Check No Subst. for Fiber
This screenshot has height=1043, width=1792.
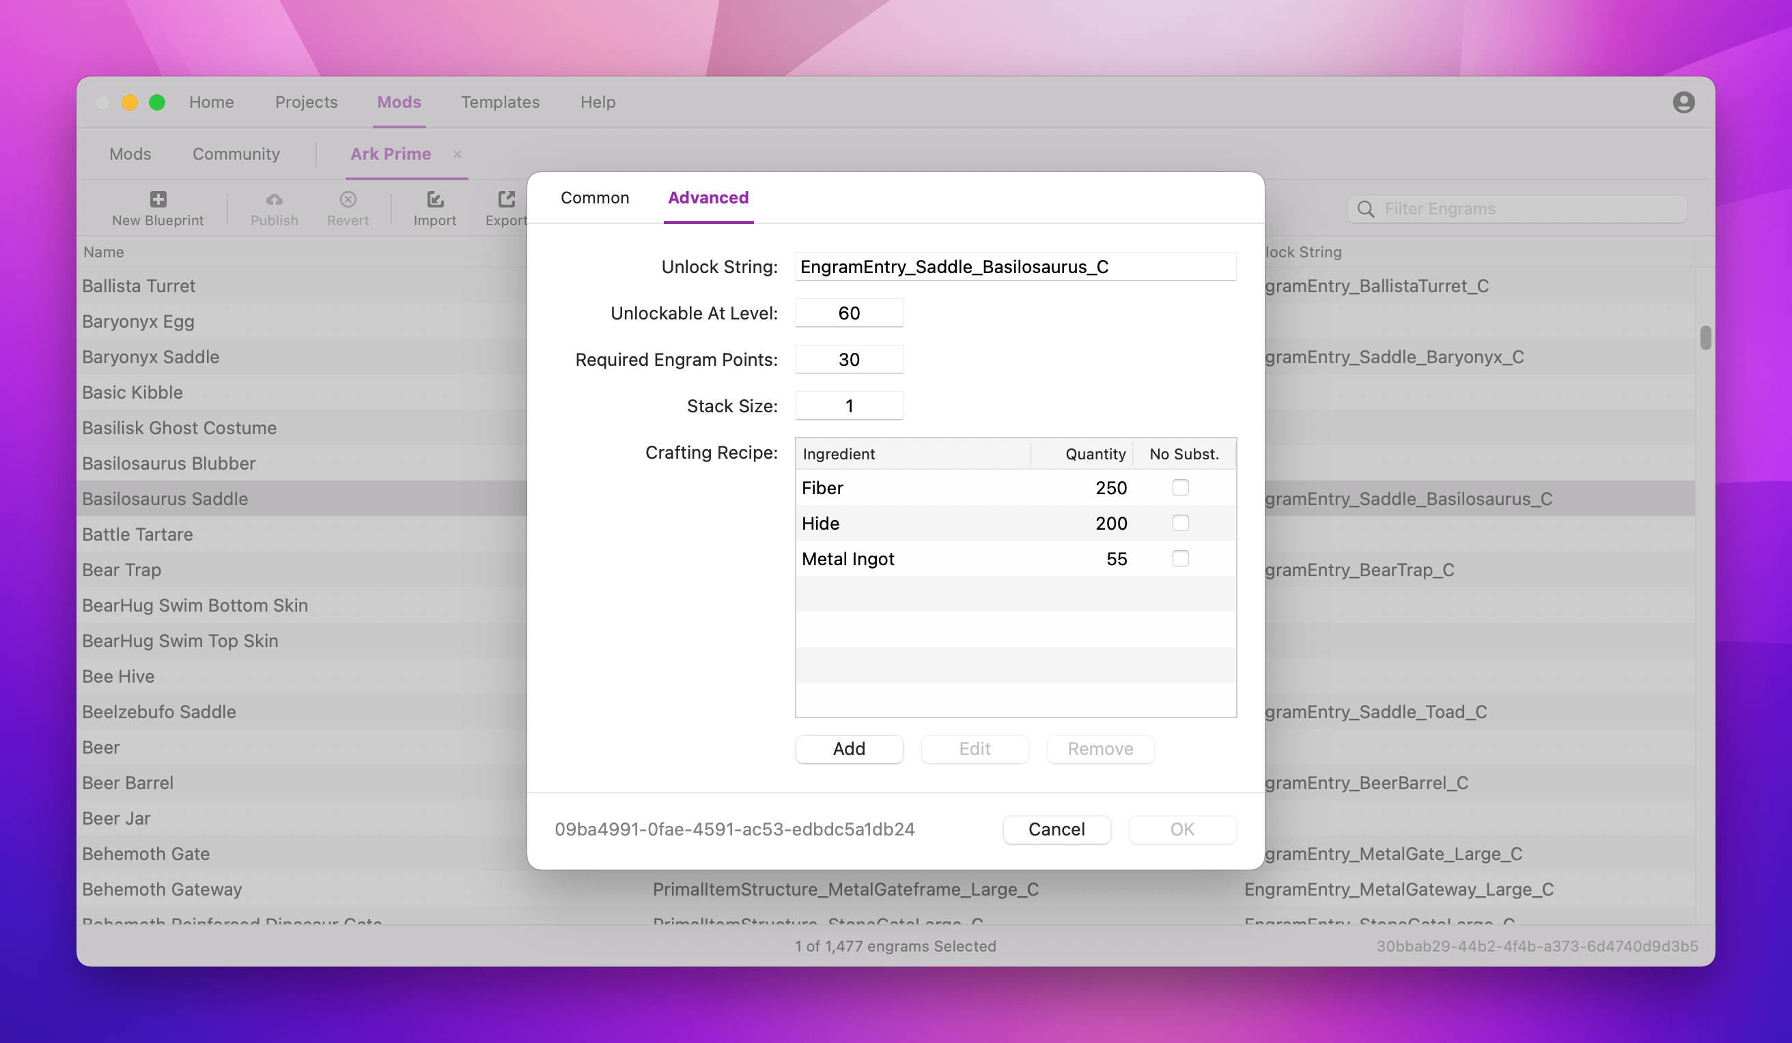[x=1181, y=488]
